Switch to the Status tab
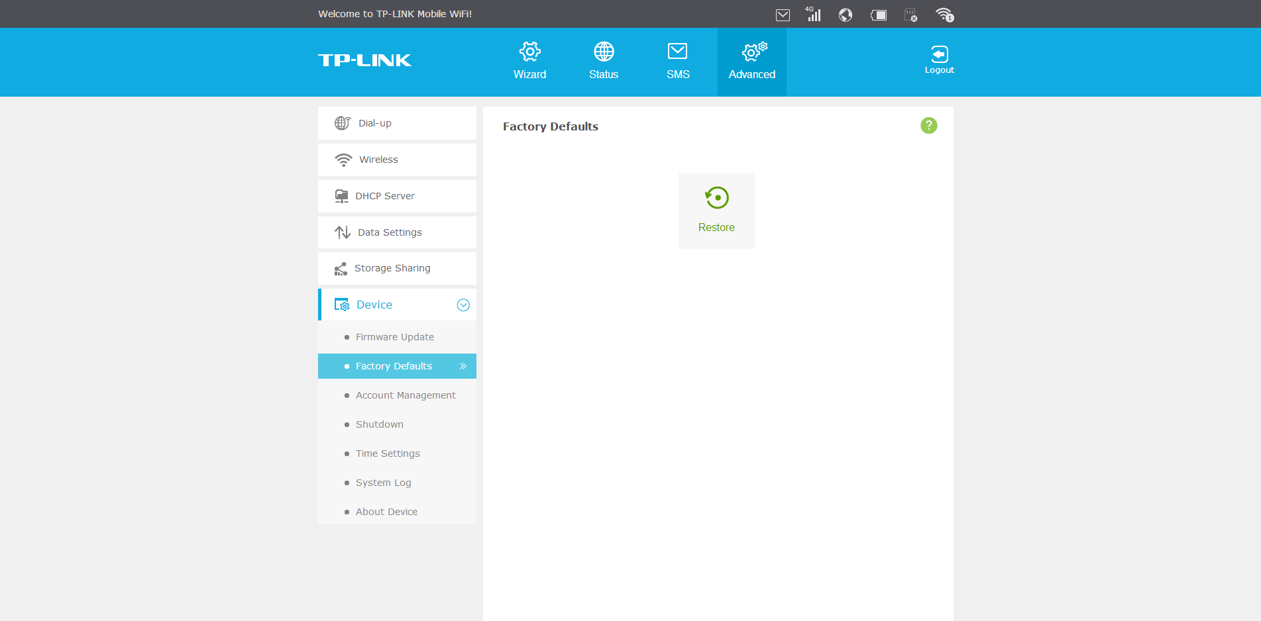 (604, 61)
